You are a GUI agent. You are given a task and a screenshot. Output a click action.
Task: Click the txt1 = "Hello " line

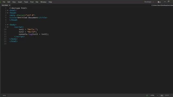pyautogui.click(x=28, y=29)
